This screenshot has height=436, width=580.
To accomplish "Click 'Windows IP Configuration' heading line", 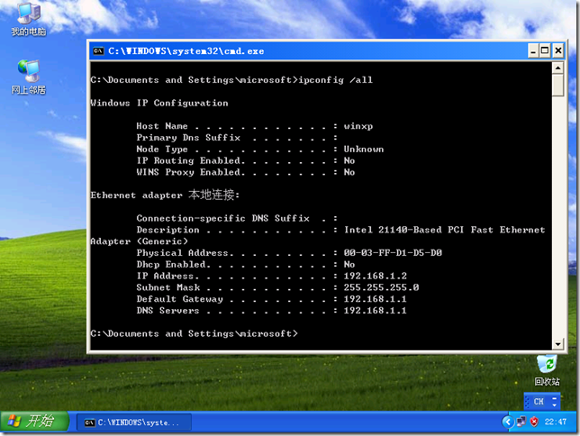I will tap(159, 103).
